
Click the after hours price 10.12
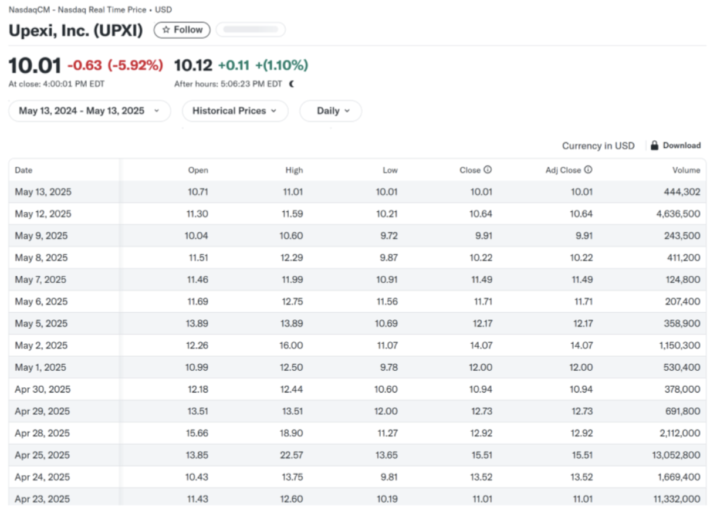pyautogui.click(x=194, y=65)
